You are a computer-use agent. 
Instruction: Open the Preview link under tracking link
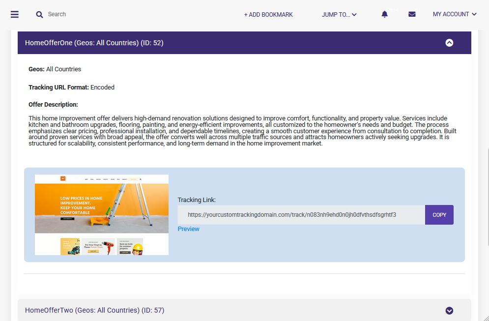point(189,229)
